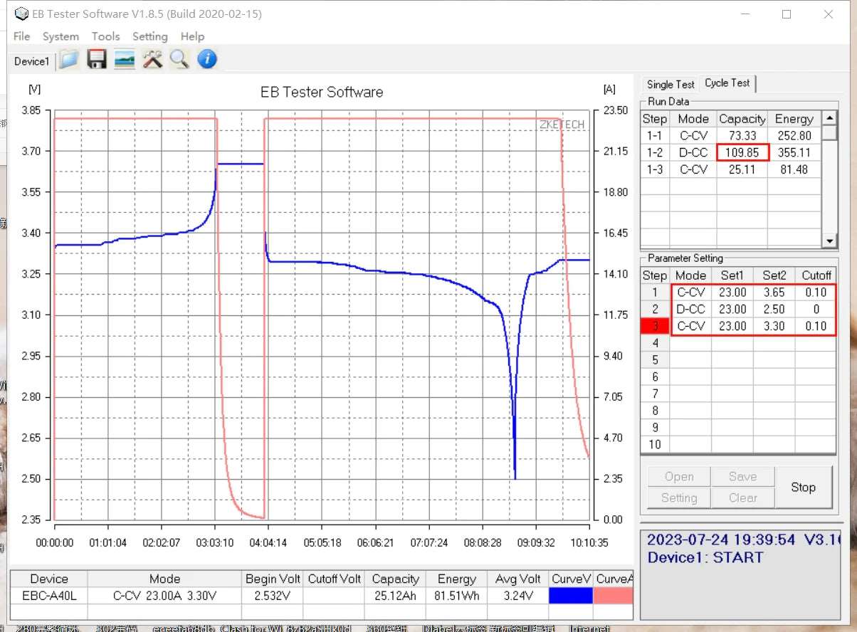Select the red highlighted step 3 cell
Screen dimensions: 857x632
pyautogui.click(x=655, y=326)
